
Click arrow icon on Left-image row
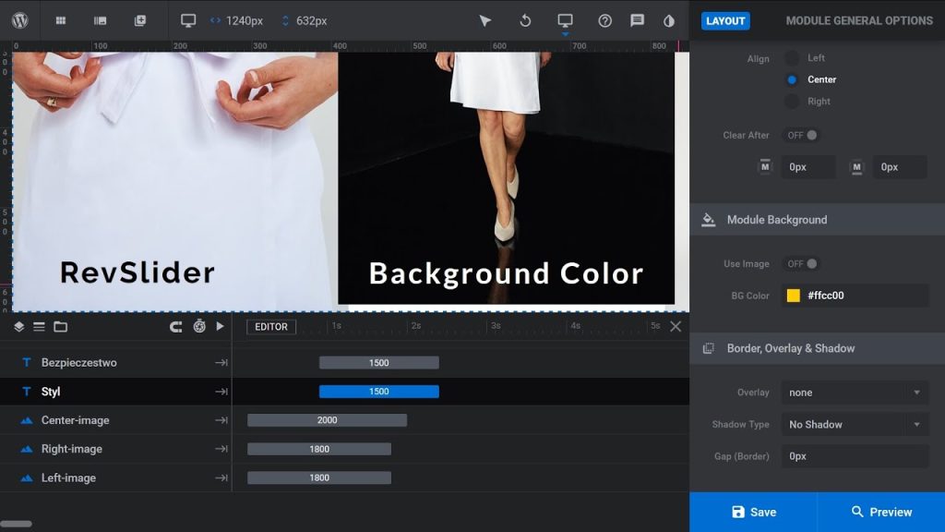(221, 478)
